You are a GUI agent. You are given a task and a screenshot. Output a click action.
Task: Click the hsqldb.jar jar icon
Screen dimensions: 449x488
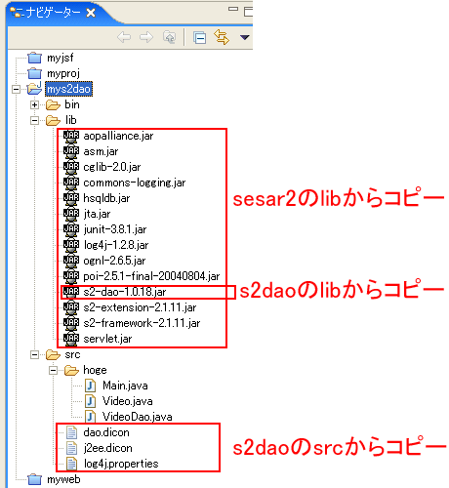click(71, 198)
